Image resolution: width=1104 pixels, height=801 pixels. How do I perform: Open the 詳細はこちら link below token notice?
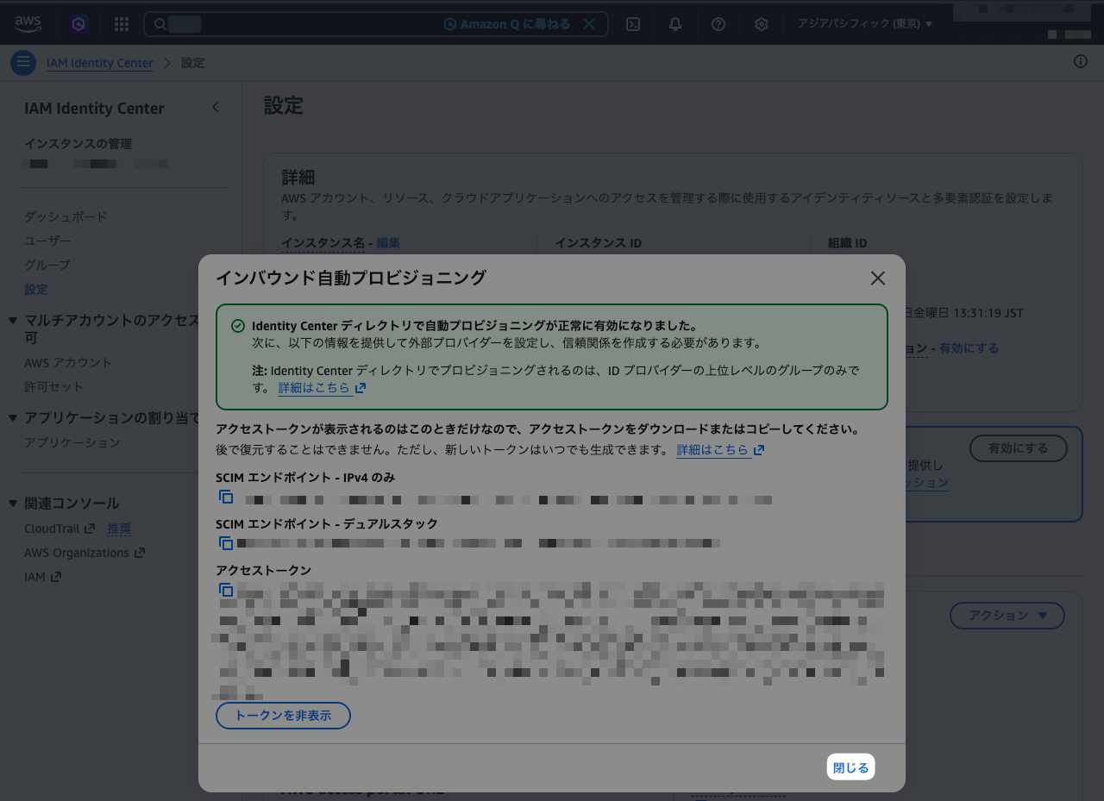(721, 450)
